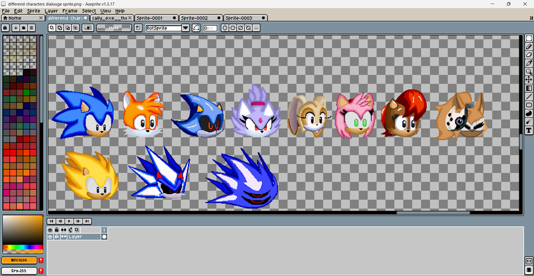Open the Help menu
Image resolution: width=534 pixels, height=276 pixels.
120,11
